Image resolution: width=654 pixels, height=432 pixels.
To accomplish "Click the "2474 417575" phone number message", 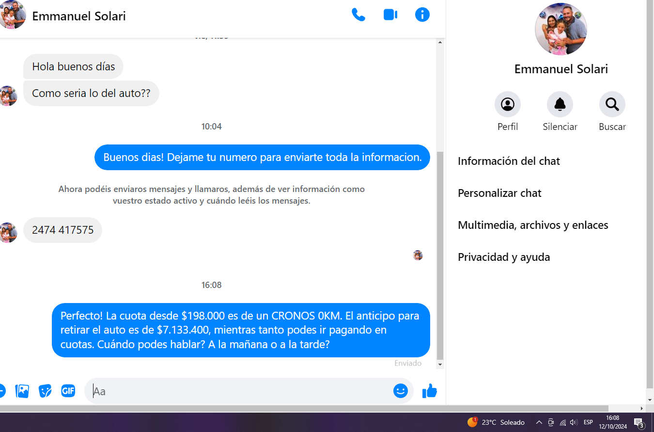I will tap(62, 230).
